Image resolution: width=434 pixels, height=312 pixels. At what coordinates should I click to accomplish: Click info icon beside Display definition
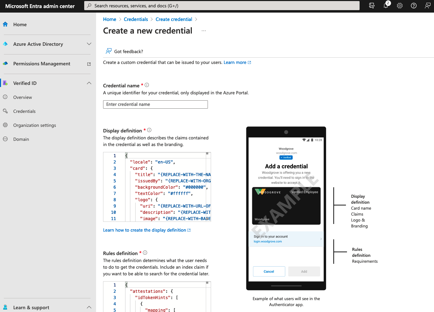[x=149, y=130]
